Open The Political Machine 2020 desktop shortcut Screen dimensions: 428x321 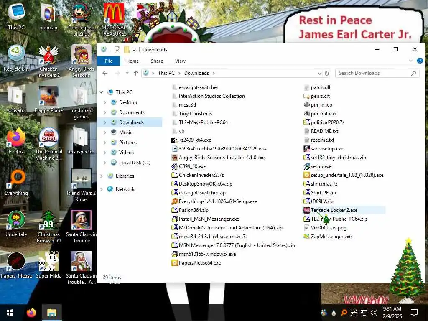coord(48,144)
